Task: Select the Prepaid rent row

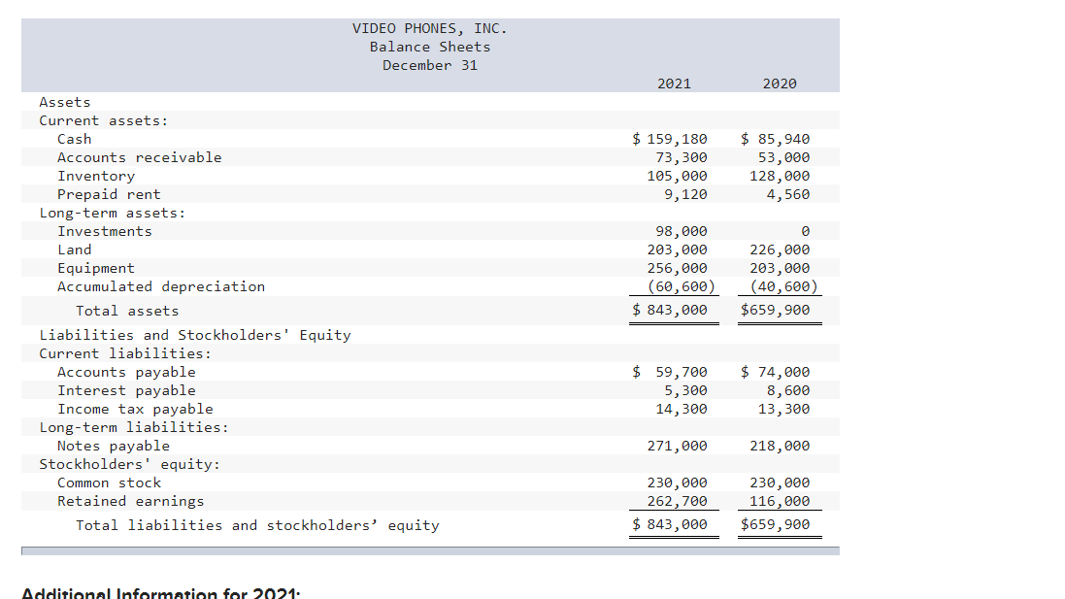Action: point(107,193)
